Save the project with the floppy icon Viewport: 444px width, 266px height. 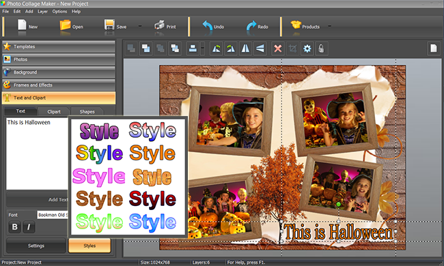click(109, 25)
